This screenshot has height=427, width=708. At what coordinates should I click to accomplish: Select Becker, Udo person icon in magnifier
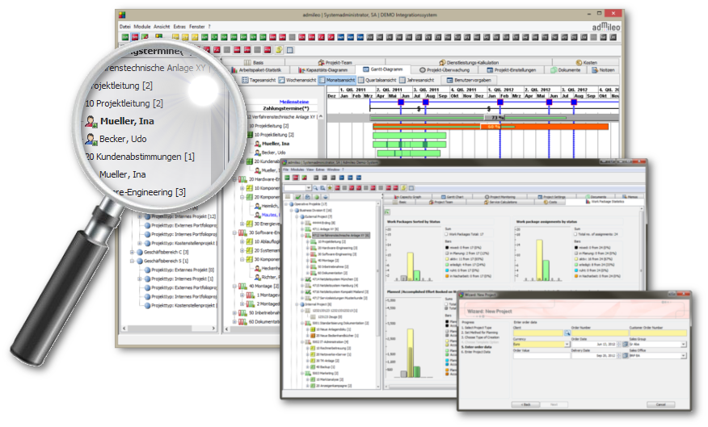pyautogui.click(x=90, y=139)
